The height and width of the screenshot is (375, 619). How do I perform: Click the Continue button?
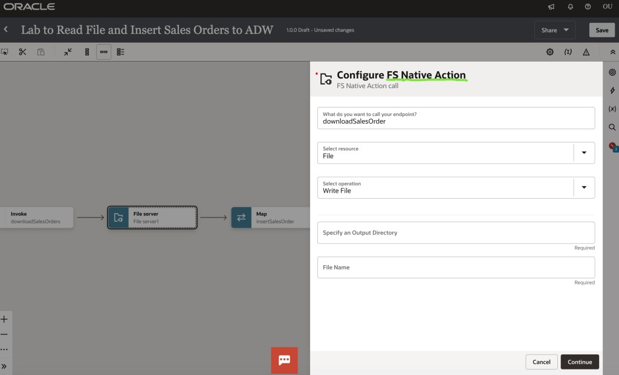click(579, 362)
